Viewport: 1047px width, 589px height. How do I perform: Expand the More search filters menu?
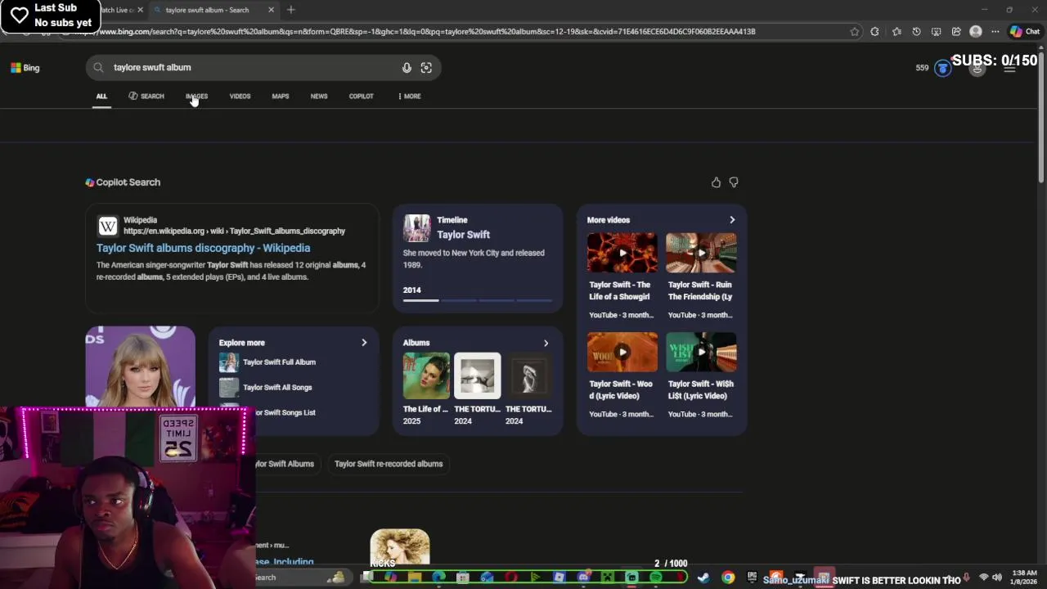tap(409, 97)
